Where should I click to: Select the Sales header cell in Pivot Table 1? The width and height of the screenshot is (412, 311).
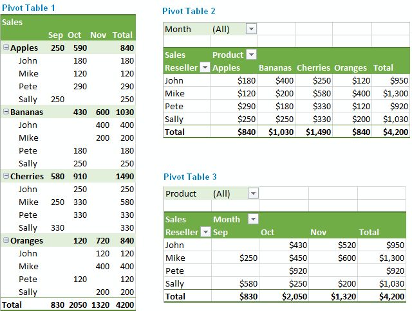[x=12, y=22]
